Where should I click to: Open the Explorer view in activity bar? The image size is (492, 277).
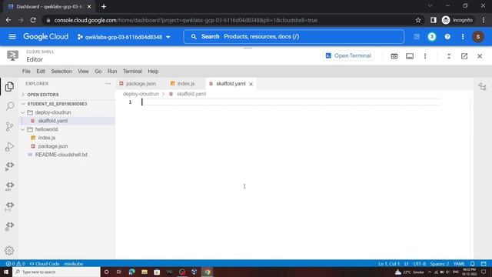[x=9, y=87]
